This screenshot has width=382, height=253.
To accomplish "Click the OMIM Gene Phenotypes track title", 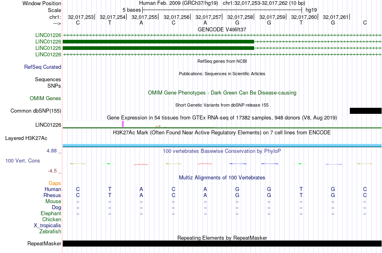I will [x=222, y=93].
